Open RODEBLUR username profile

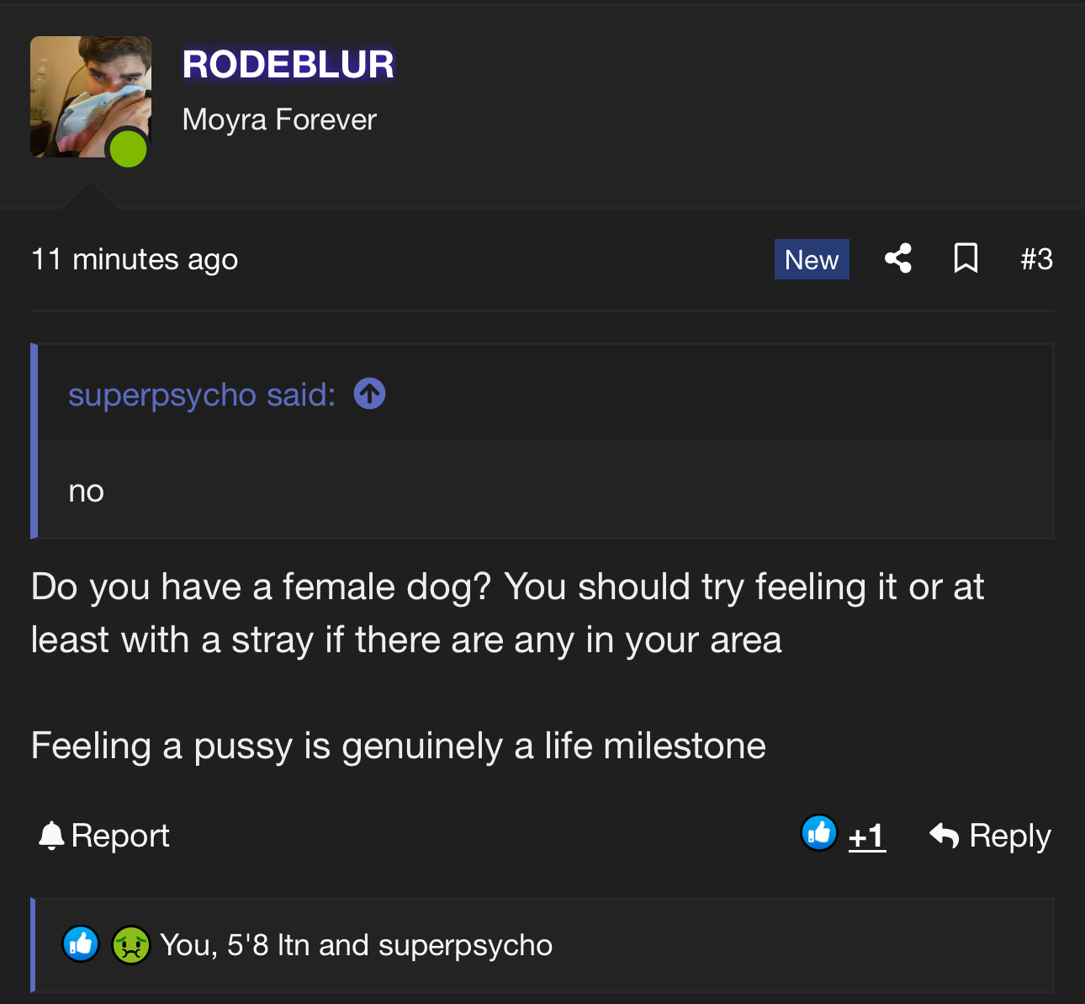[x=288, y=65]
